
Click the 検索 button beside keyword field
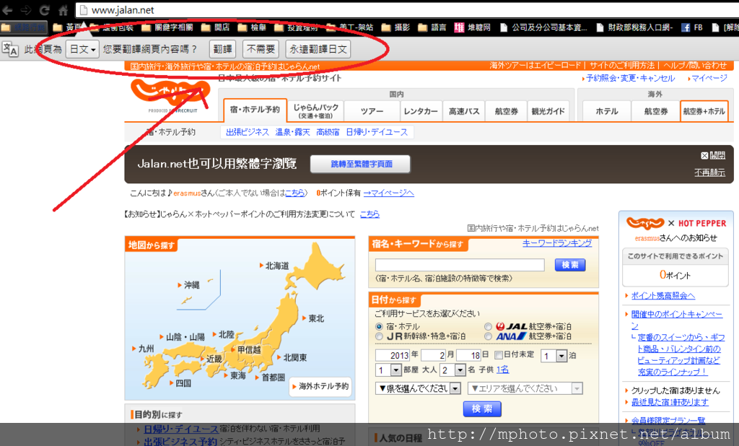coord(570,265)
